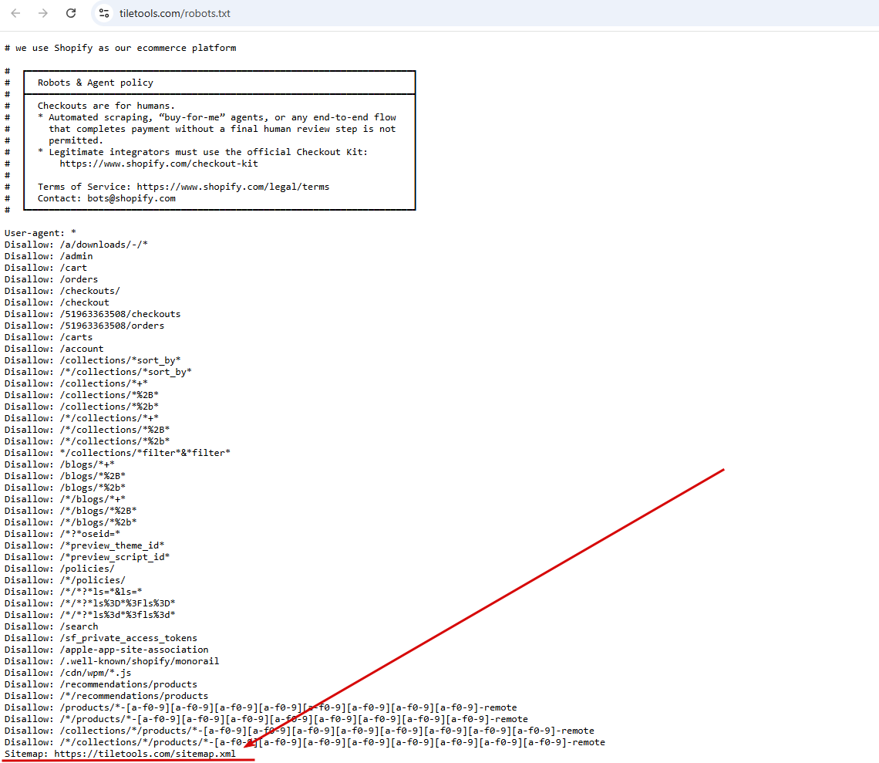Click the 'Checkouts are for humans.' text

coord(106,106)
